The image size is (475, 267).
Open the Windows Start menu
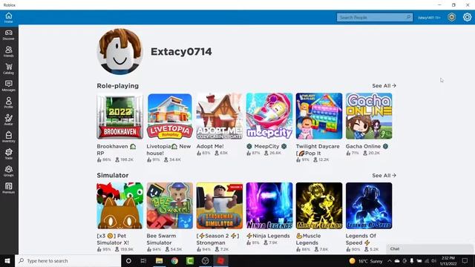tap(7, 260)
